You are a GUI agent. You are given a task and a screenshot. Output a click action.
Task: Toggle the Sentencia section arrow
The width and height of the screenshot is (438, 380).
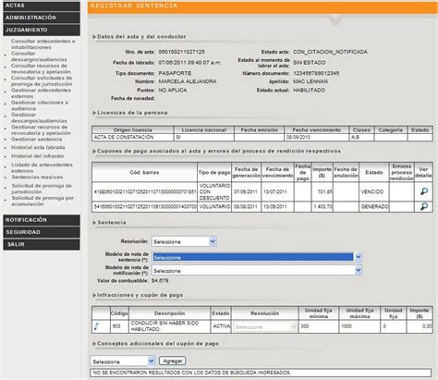[x=94, y=223]
